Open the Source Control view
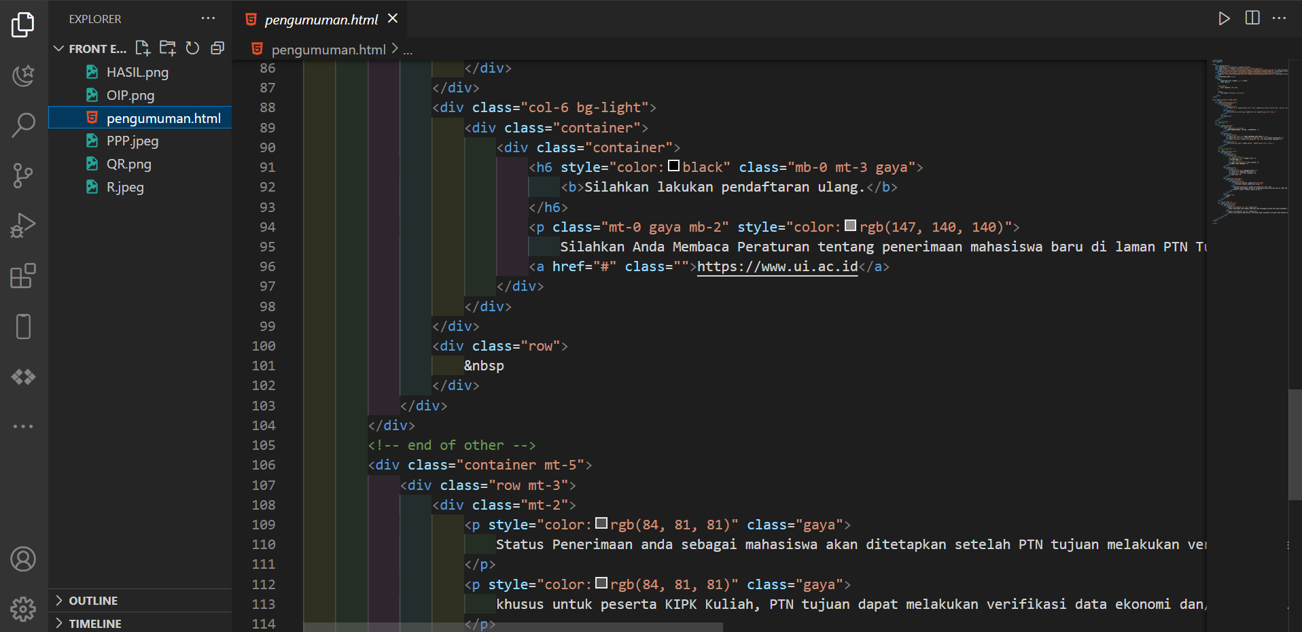The height and width of the screenshot is (632, 1302). [23, 176]
